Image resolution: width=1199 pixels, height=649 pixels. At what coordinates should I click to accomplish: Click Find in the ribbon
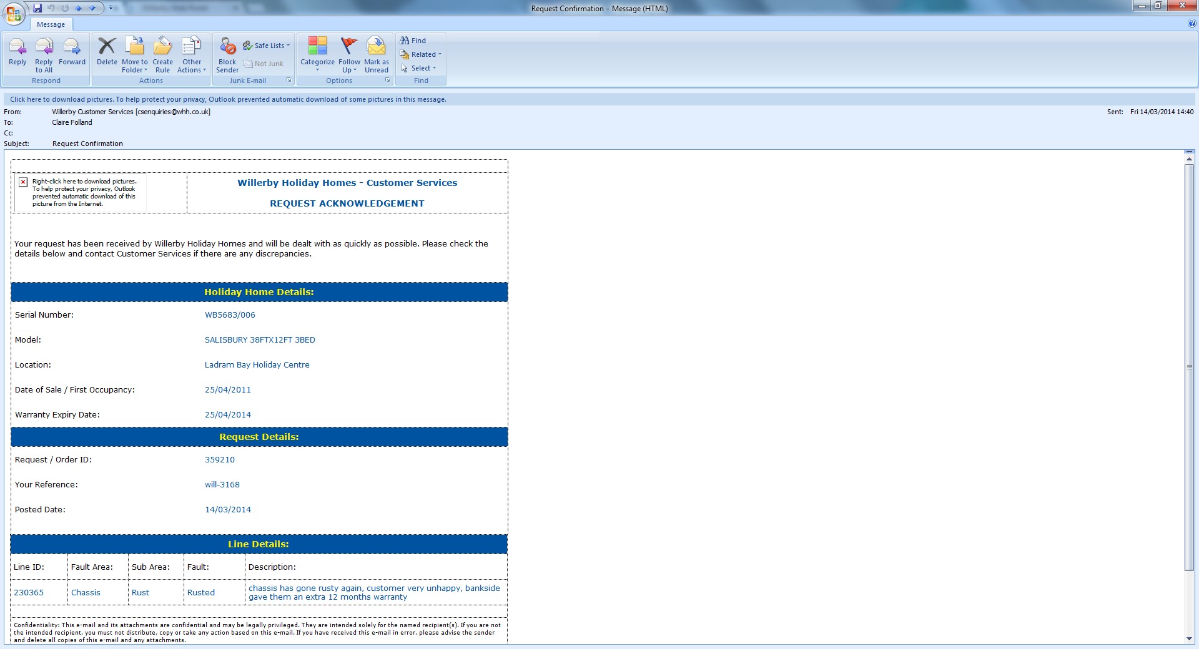pyautogui.click(x=413, y=41)
